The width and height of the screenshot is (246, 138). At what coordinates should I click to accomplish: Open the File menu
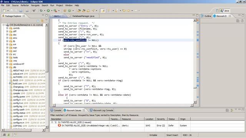tap(3, 5)
